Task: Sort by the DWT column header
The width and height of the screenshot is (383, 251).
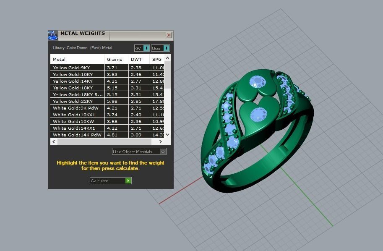Action: tap(139, 59)
